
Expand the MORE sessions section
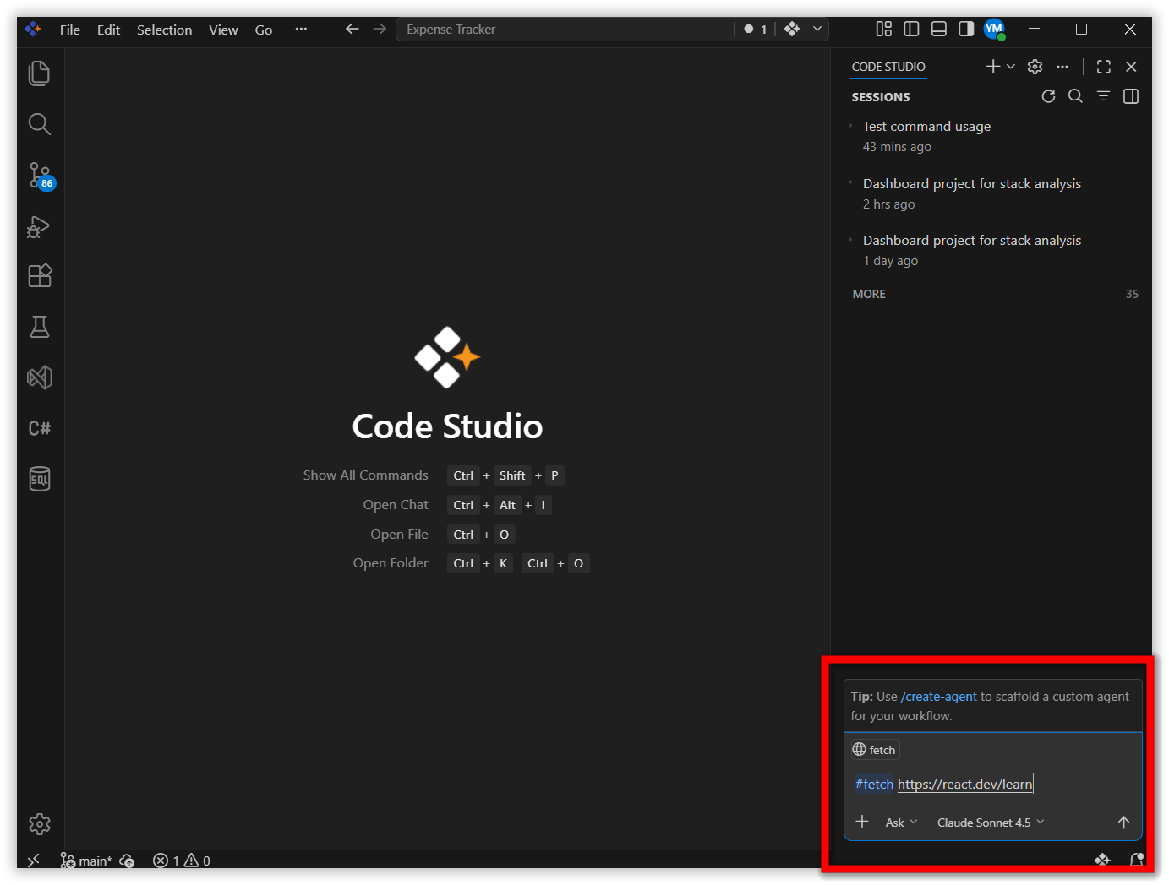869,294
